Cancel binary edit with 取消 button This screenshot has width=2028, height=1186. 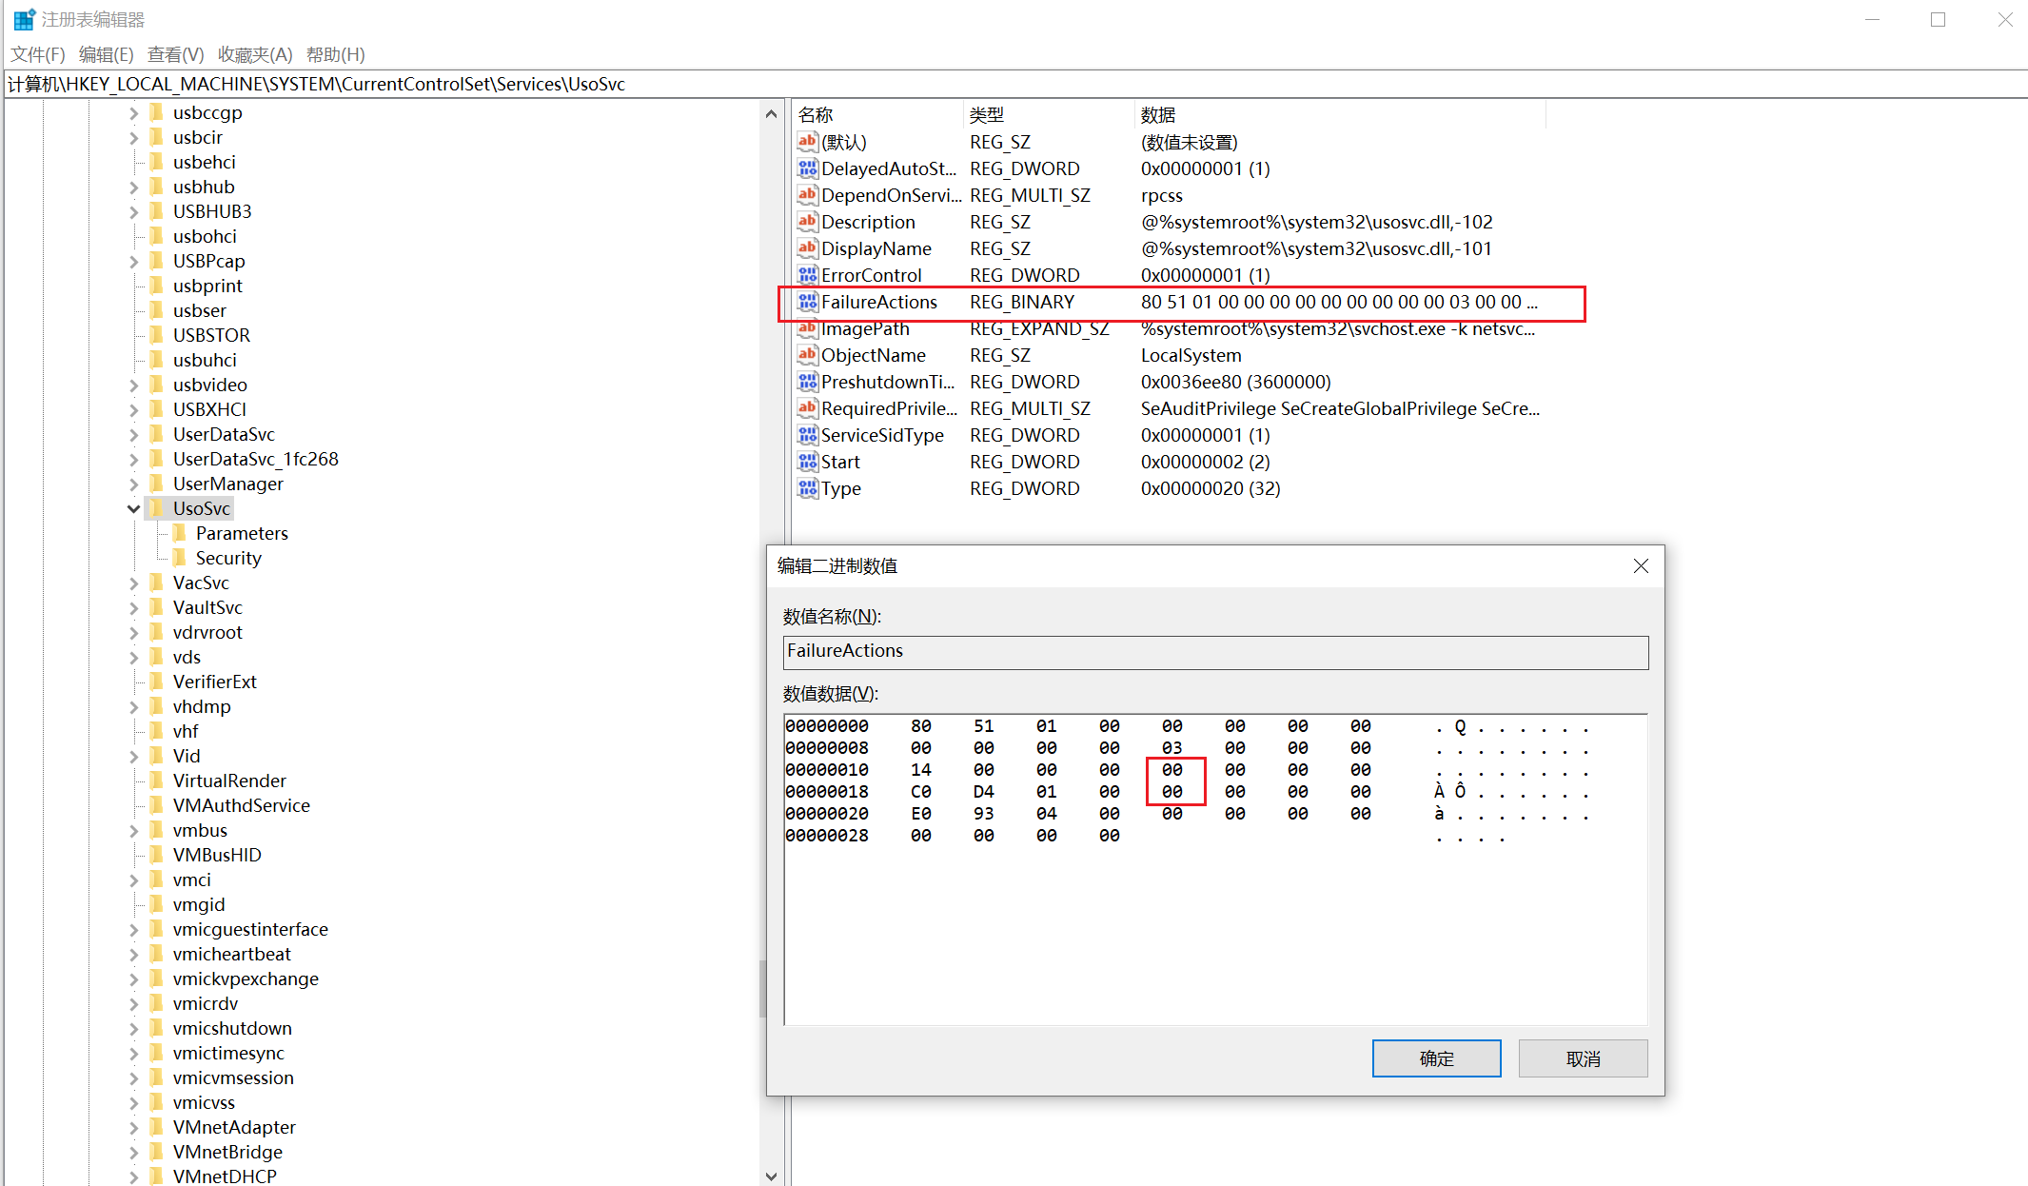click(x=1583, y=1058)
